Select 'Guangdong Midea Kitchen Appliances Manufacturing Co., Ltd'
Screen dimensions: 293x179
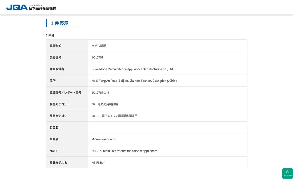(132, 69)
